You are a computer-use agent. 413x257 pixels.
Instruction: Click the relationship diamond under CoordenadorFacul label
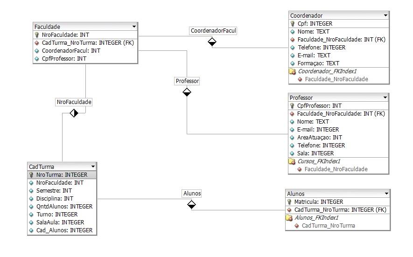212,42
